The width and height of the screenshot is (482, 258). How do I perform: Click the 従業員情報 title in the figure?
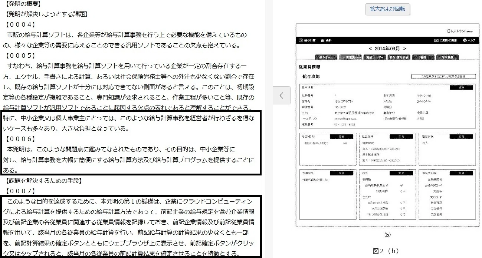coord(309,67)
